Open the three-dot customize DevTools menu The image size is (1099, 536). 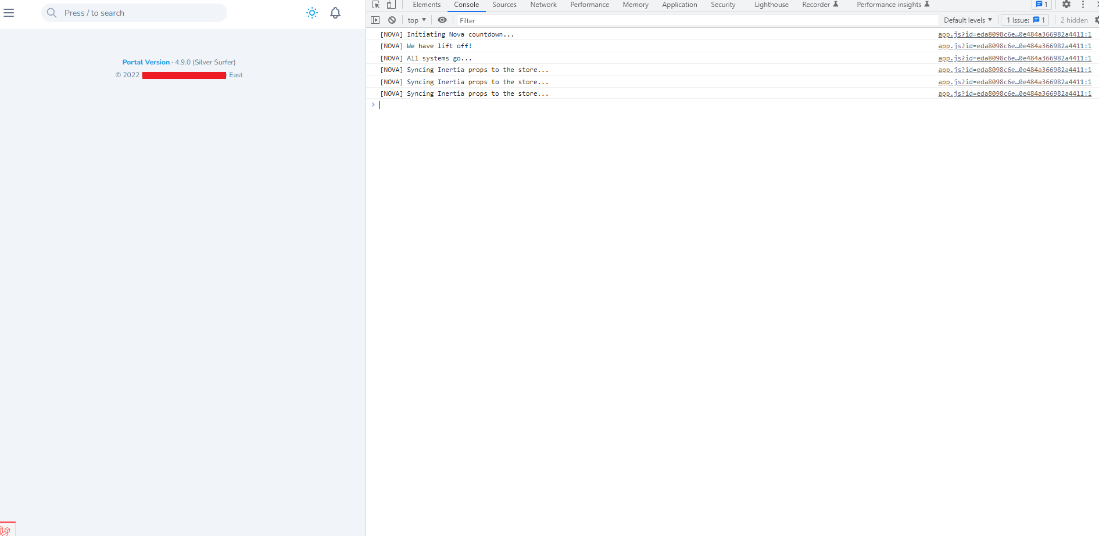pos(1082,5)
